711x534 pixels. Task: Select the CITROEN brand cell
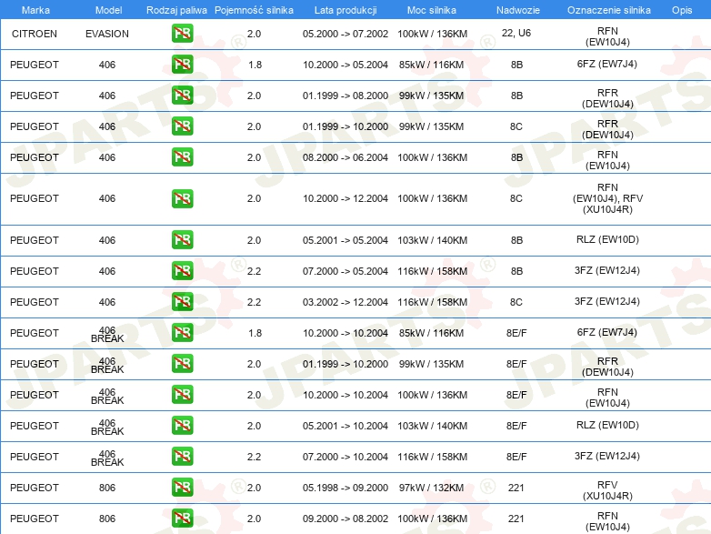point(35,34)
